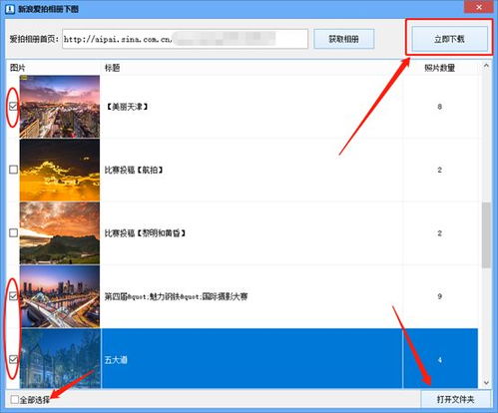Click the 获取相册 button
This screenshot has width=498, height=413.
[343, 39]
